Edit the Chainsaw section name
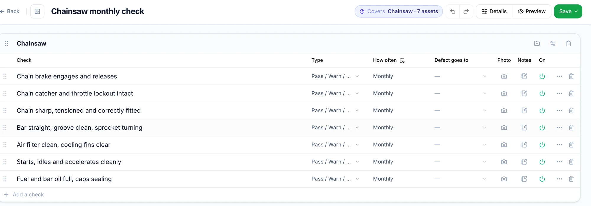 31,44
